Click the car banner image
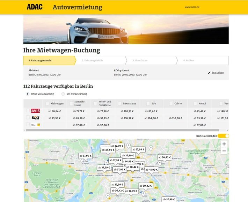Screen dimensions: 248x202 click(x=126, y=29)
